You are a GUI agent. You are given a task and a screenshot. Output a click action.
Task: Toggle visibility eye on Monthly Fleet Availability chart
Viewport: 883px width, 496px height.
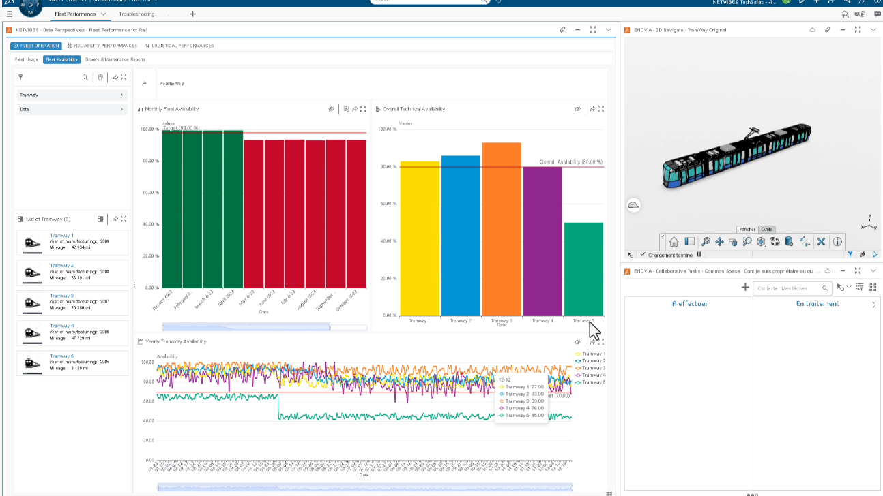(330, 109)
